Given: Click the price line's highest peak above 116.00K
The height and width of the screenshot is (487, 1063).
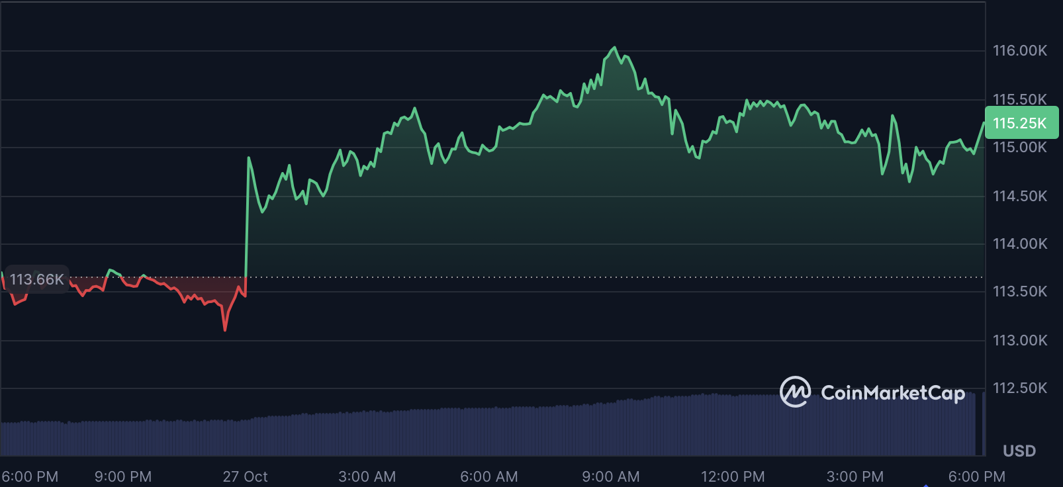Looking at the screenshot, I should pyautogui.click(x=615, y=48).
